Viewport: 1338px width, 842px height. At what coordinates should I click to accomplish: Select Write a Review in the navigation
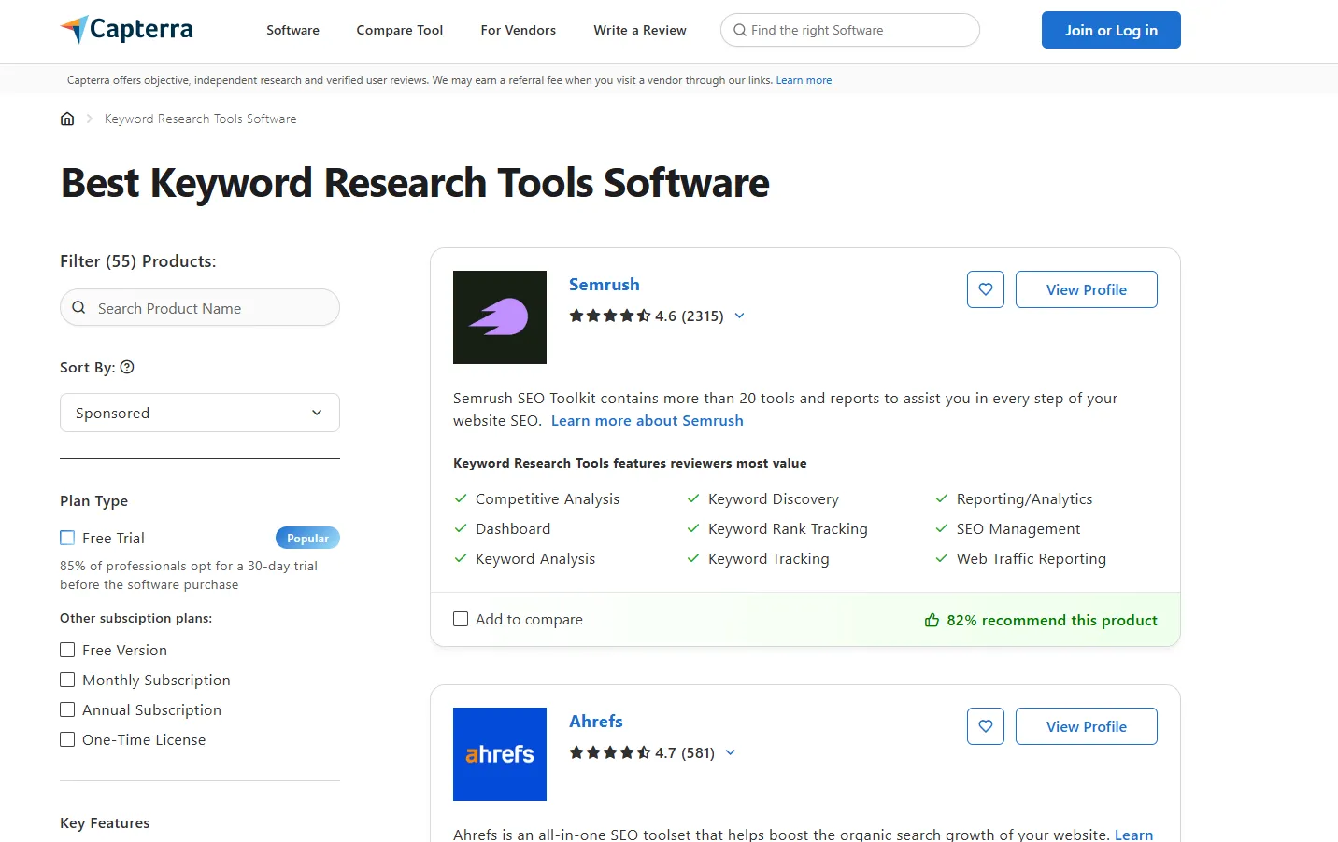(639, 30)
